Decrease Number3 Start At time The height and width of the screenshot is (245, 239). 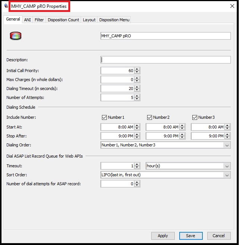pos(227,128)
